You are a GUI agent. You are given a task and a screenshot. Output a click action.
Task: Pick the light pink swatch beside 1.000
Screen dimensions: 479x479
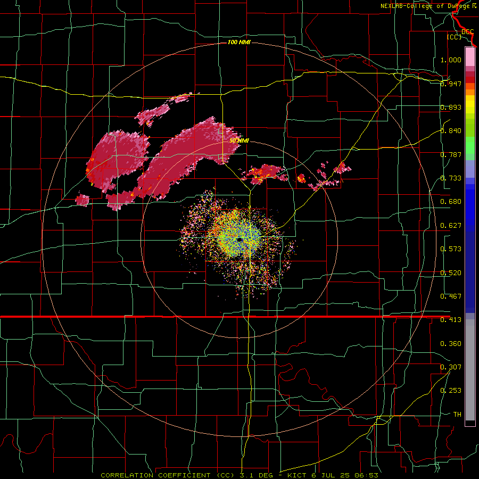click(x=470, y=57)
